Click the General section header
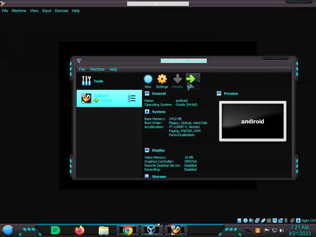The width and height of the screenshot is (316, 237). coord(159,94)
